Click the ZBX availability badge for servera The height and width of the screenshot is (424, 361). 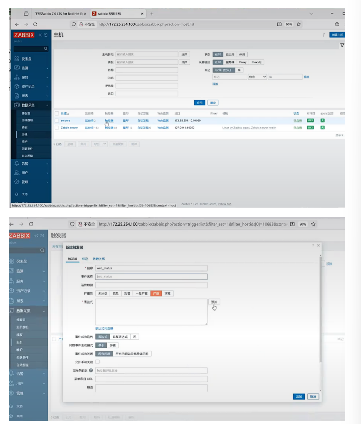(x=310, y=120)
